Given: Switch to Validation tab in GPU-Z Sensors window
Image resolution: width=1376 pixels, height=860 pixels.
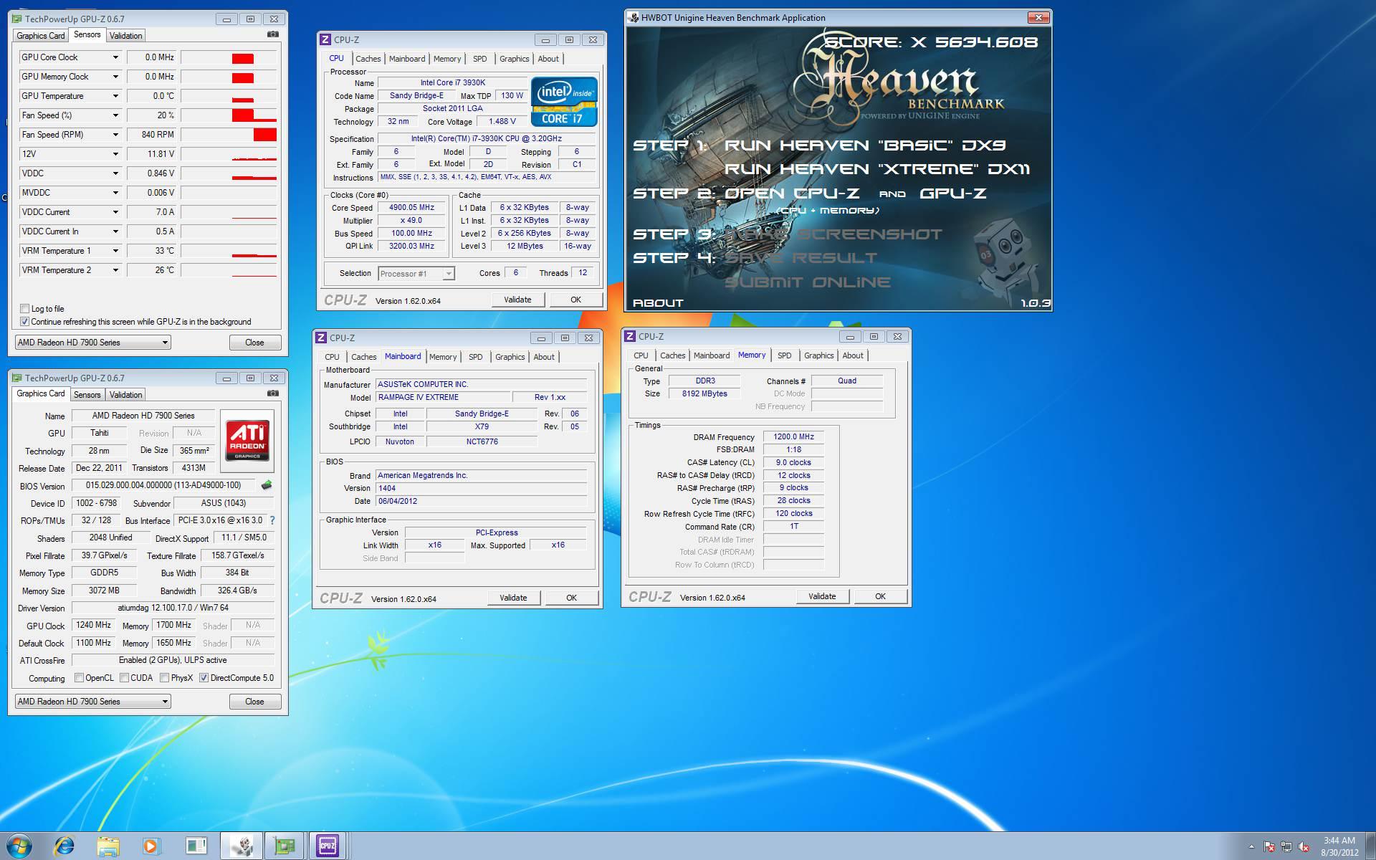Looking at the screenshot, I should (126, 35).
